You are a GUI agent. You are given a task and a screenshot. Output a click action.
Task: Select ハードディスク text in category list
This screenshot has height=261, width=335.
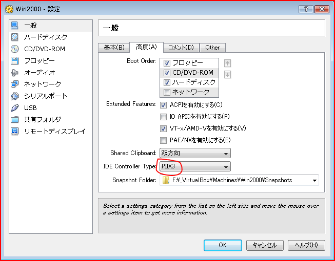(x=46, y=37)
